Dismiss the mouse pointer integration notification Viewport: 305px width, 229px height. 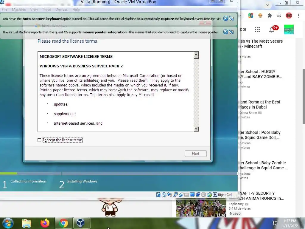click(225, 32)
